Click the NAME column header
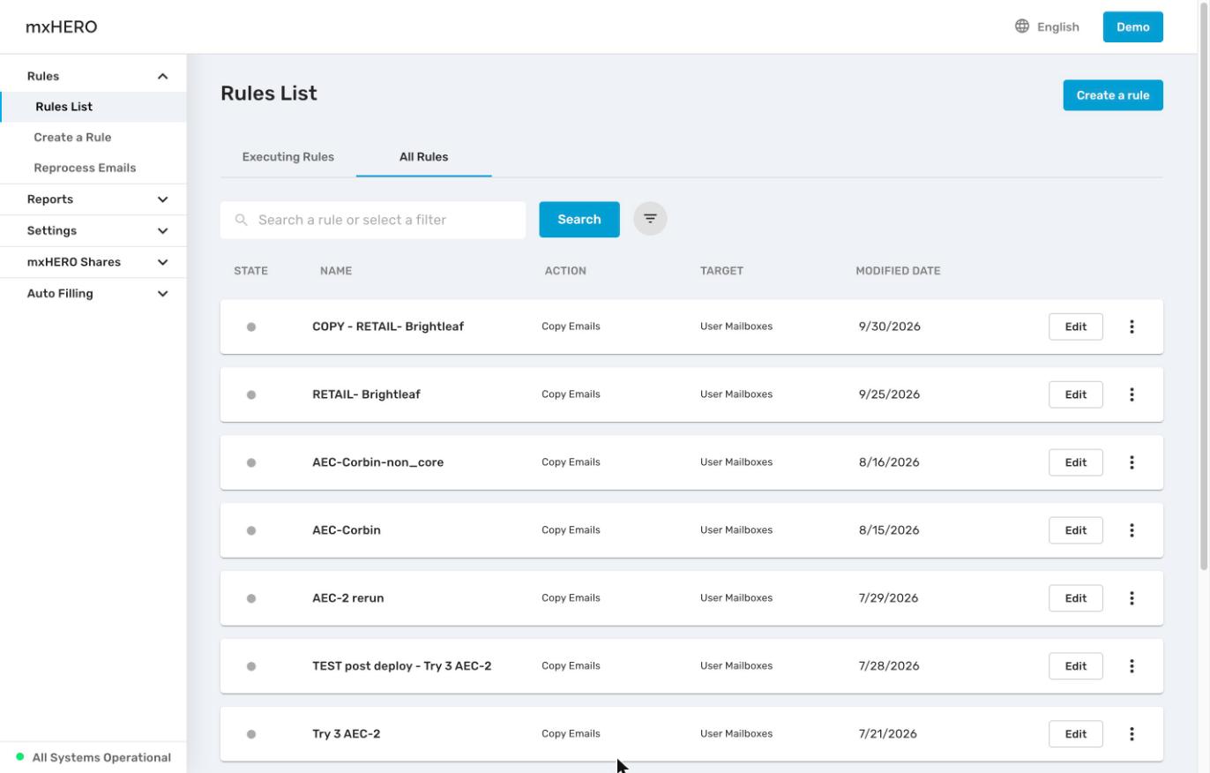 [336, 271]
